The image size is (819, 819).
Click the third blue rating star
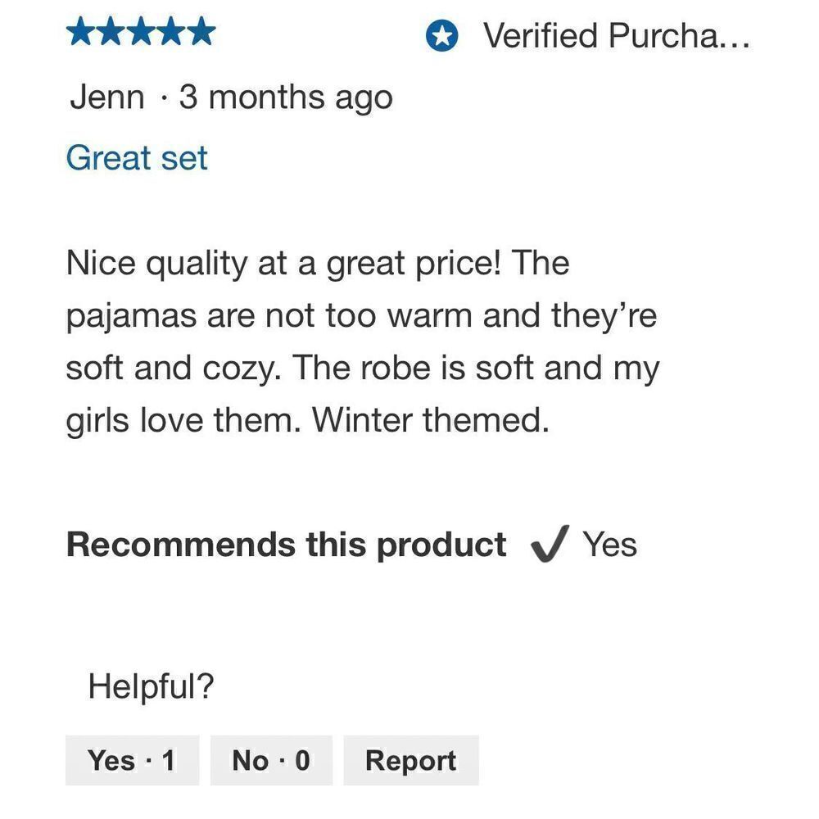pos(141,31)
